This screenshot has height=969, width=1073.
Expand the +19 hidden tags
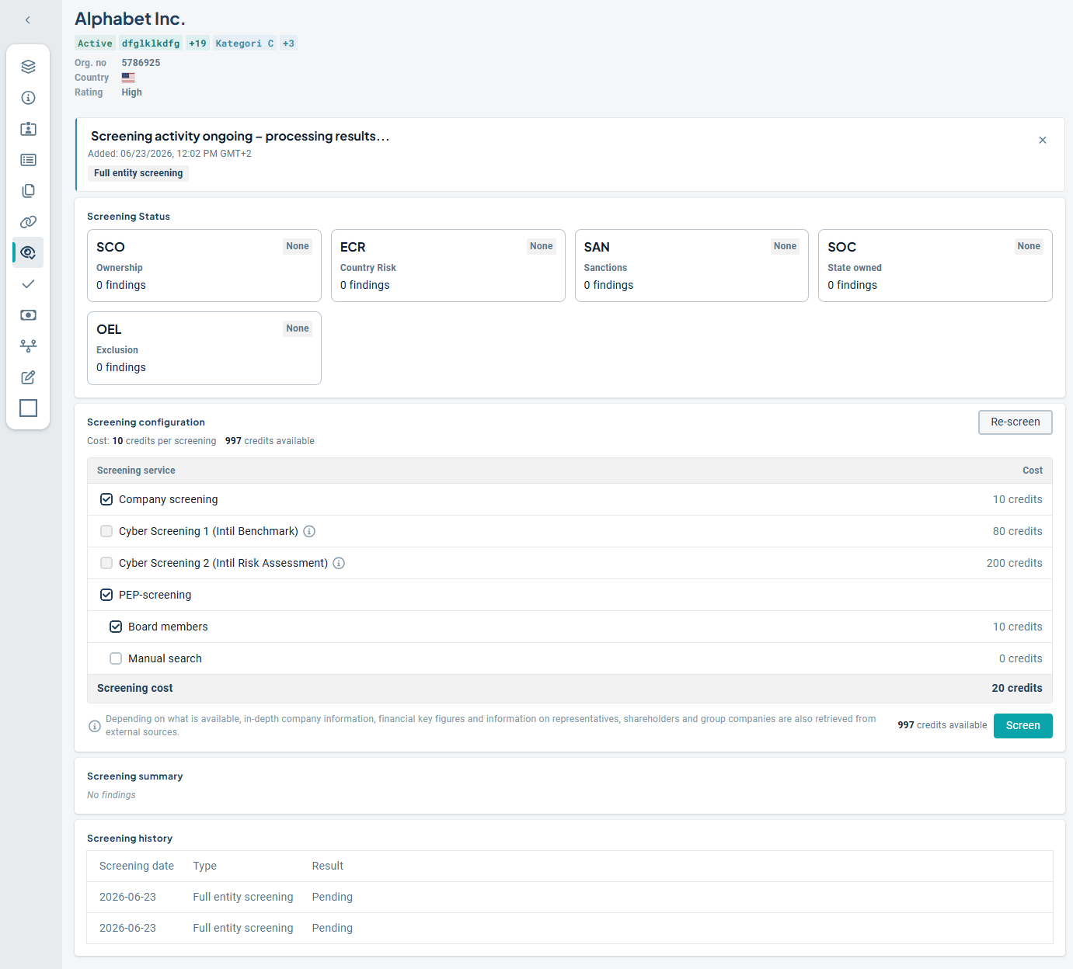[x=198, y=43]
